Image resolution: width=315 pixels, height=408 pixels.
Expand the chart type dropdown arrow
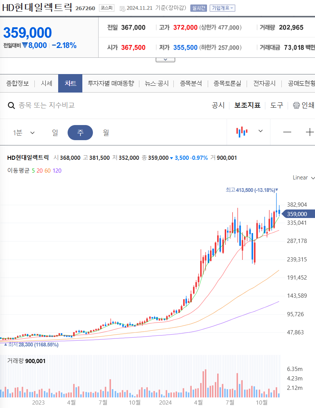(260, 131)
